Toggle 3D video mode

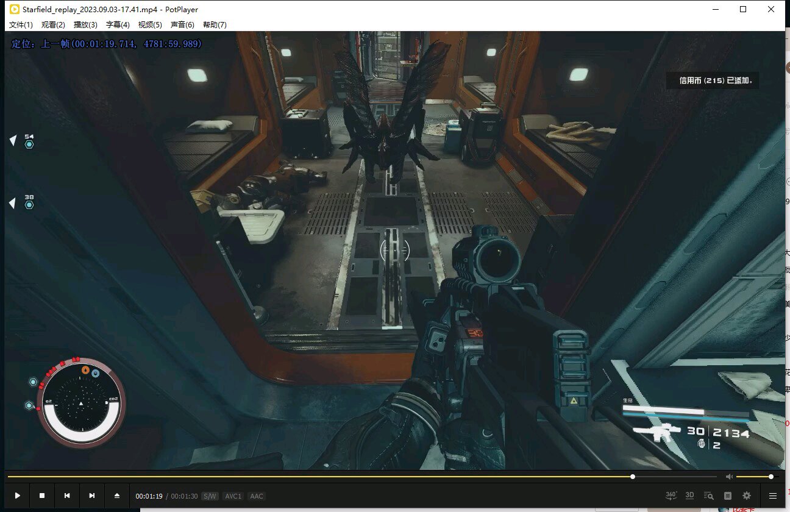click(689, 496)
